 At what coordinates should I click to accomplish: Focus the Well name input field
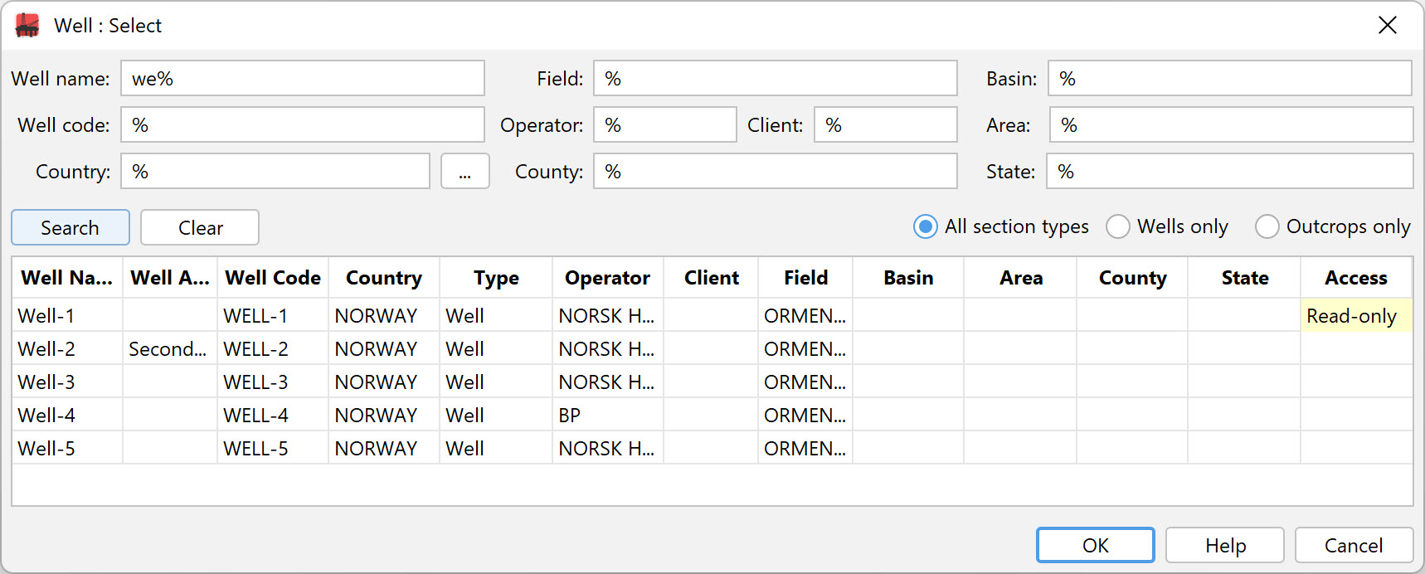tap(303, 78)
